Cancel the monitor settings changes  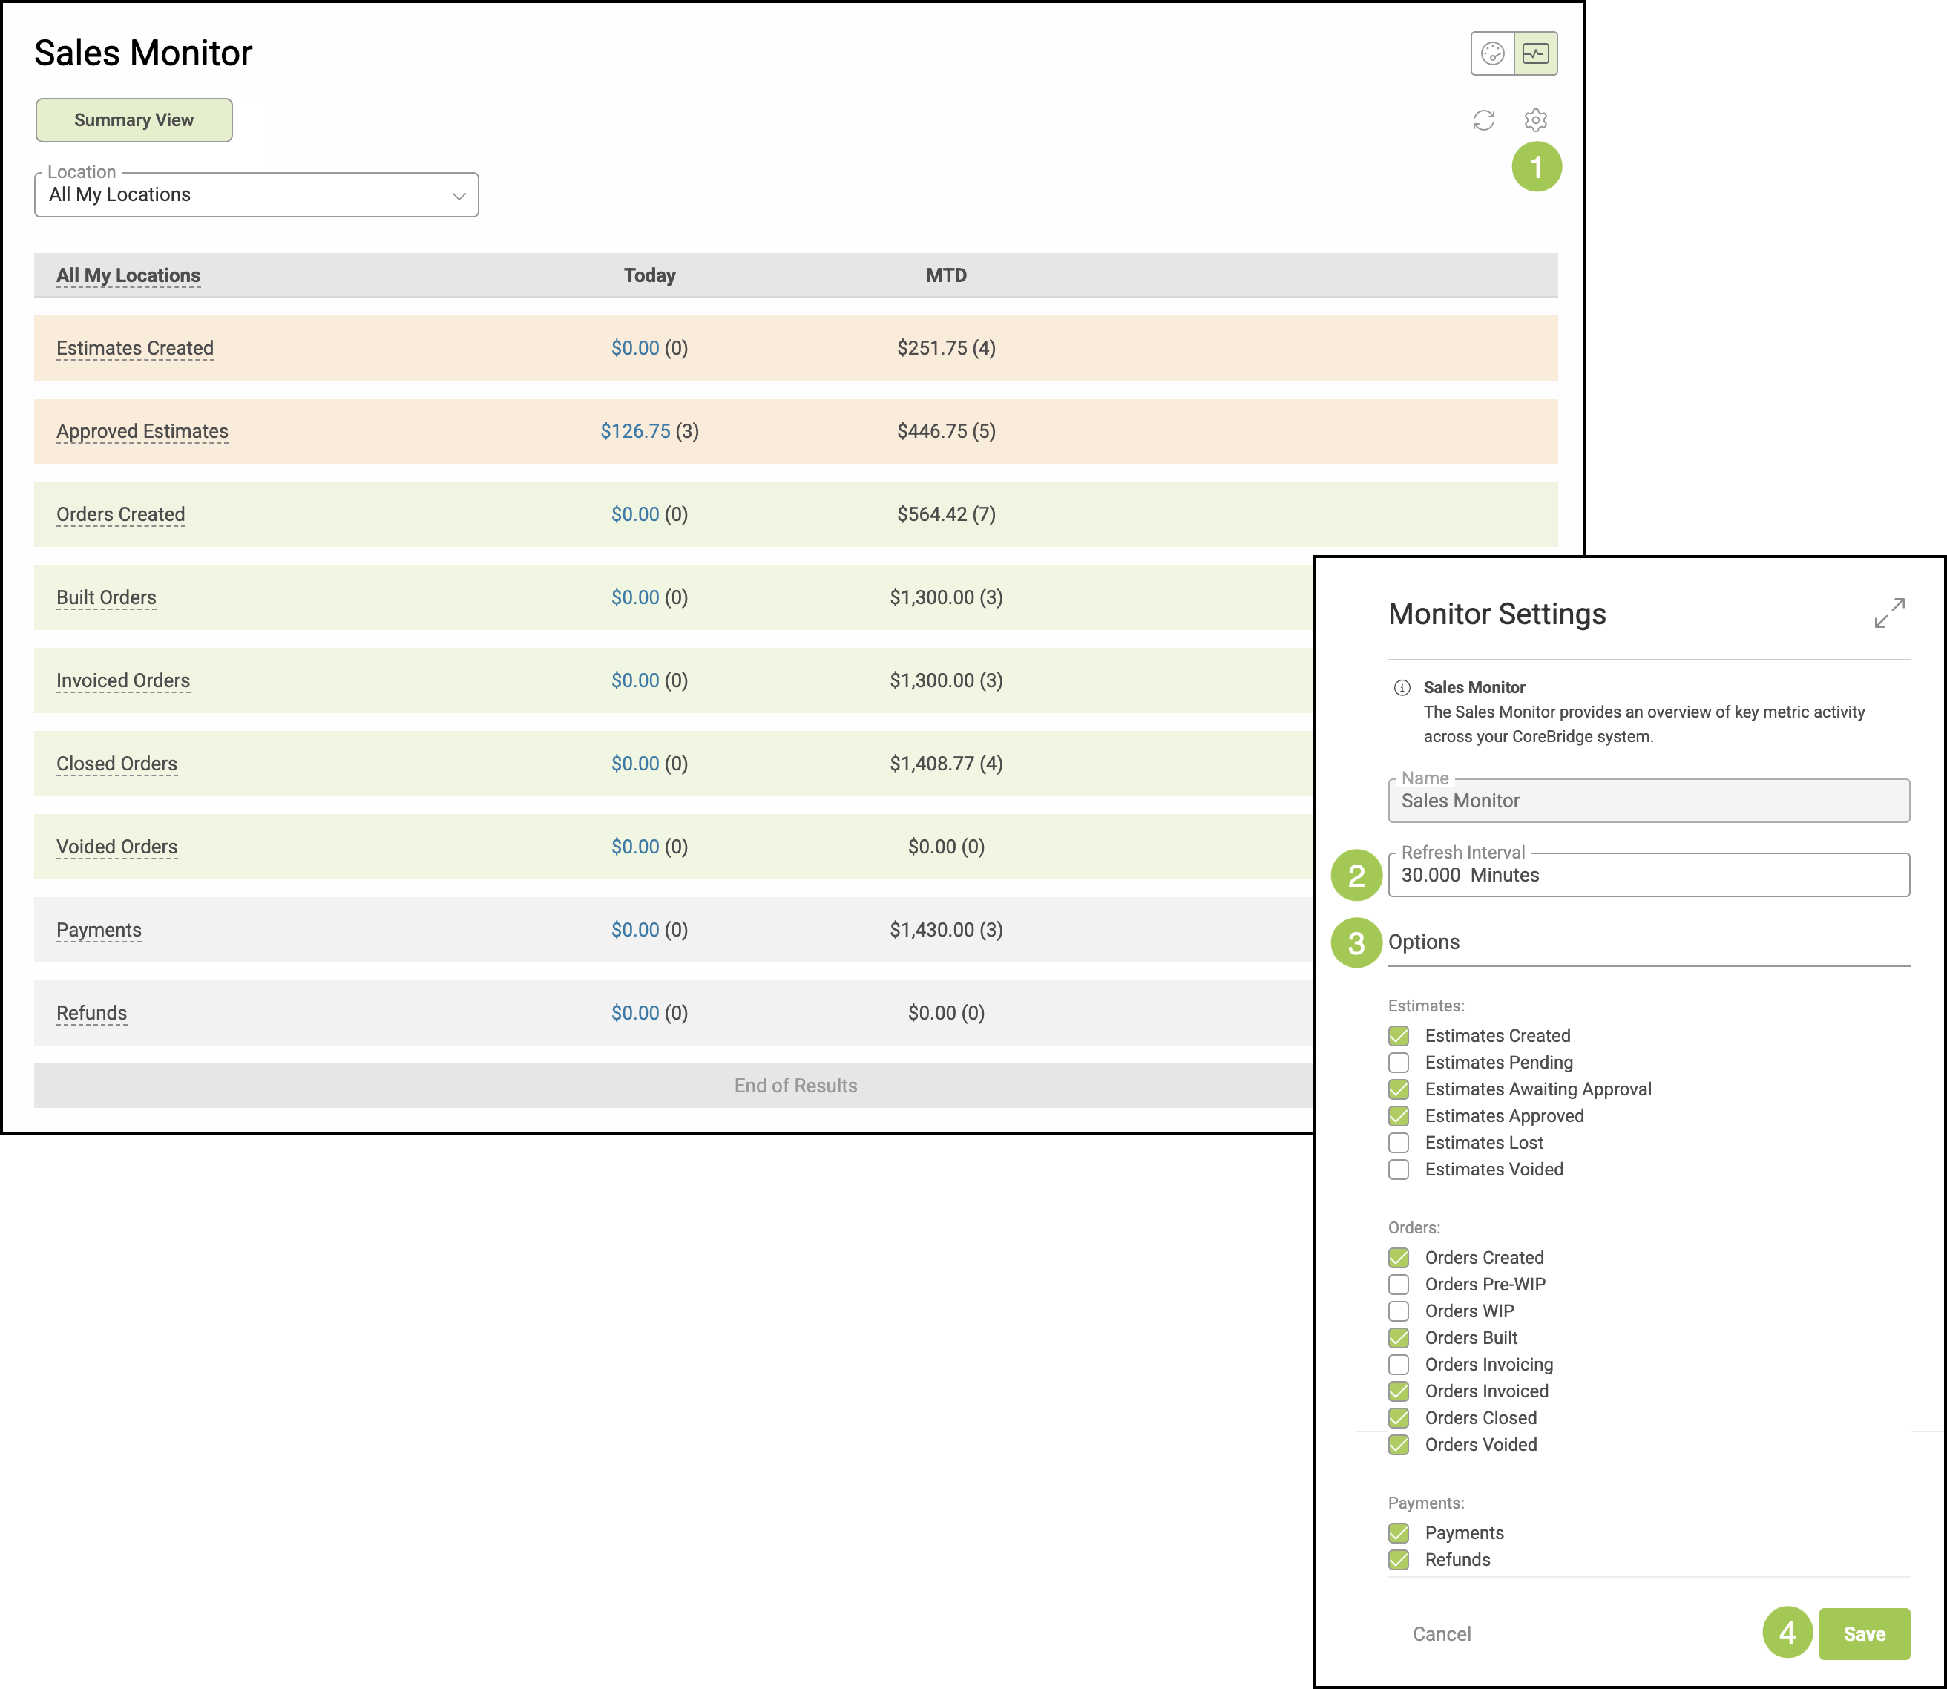click(1441, 1634)
